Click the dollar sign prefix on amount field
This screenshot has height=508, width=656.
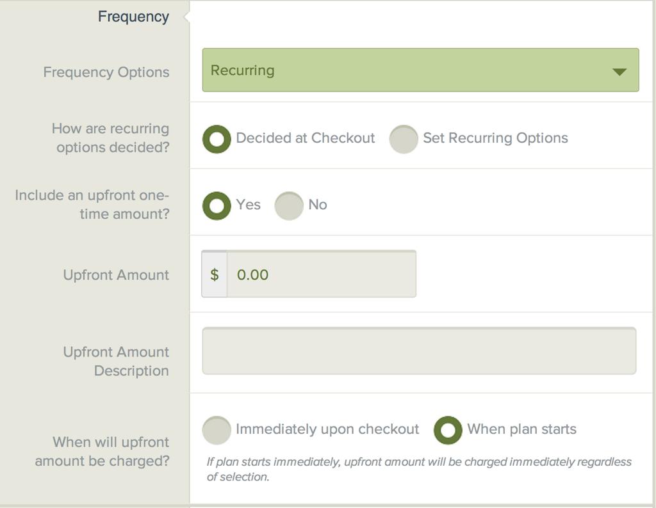[214, 274]
